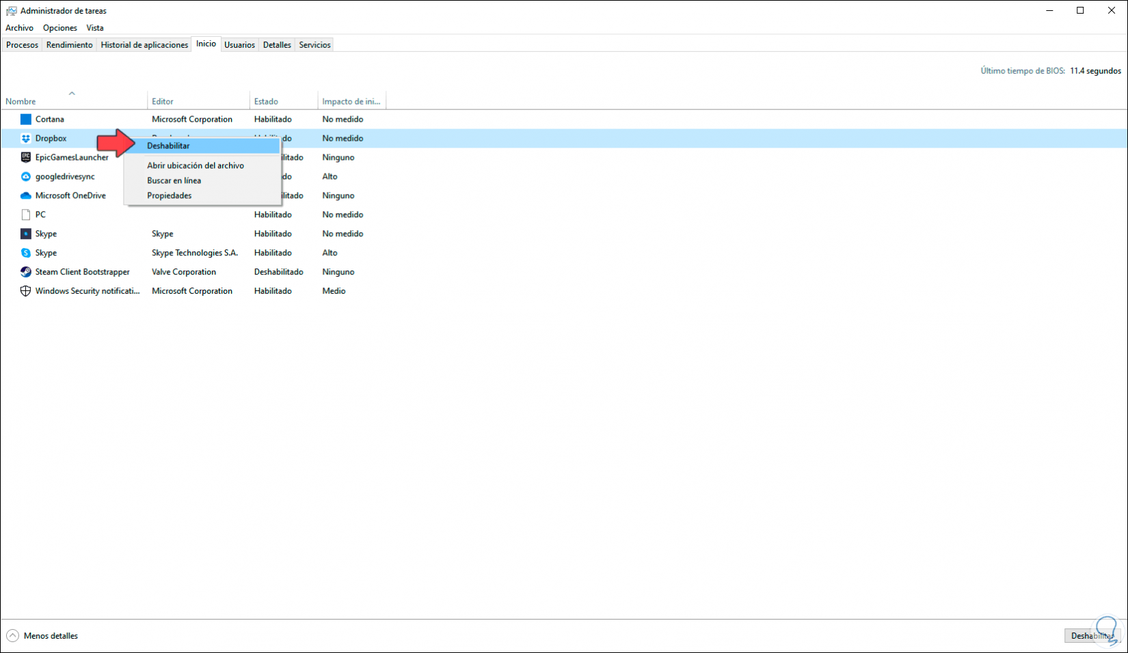Select the Dropbox icon
Screen dimensions: 1128x653
(x=25, y=138)
